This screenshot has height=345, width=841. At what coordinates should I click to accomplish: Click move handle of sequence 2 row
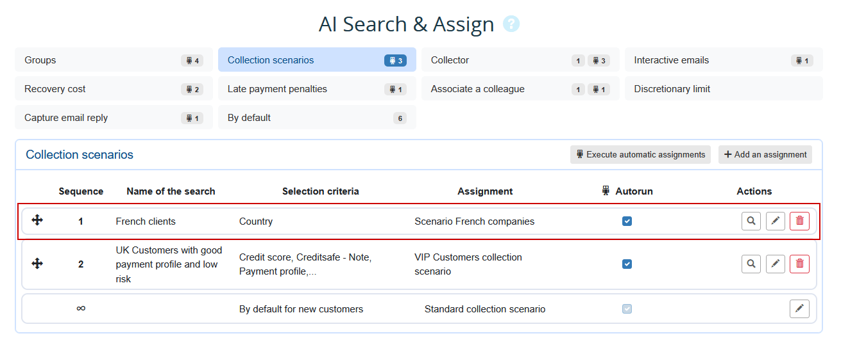coord(37,264)
